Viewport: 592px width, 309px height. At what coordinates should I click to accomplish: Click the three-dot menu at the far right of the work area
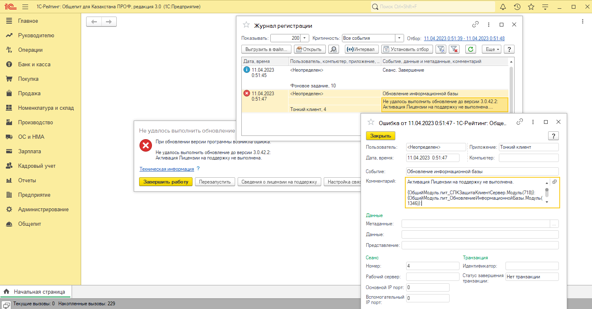point(582,22)
